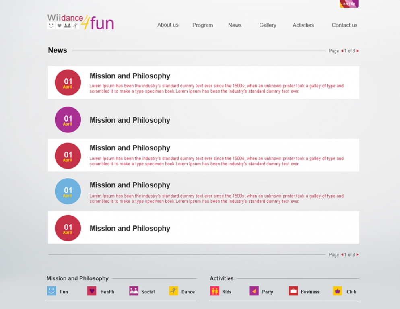The height and width of the screenshot is (309, 400).
Task: Go to News in the navigation bar
Action: tap(235, 25)
